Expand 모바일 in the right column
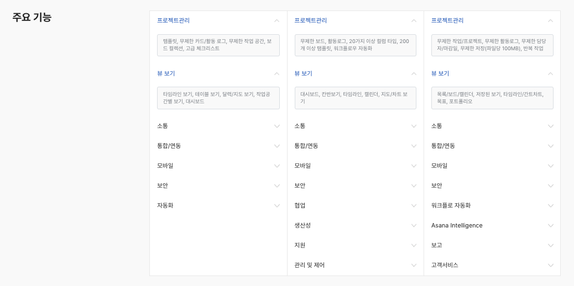574x286 pixels. (550, 166)
